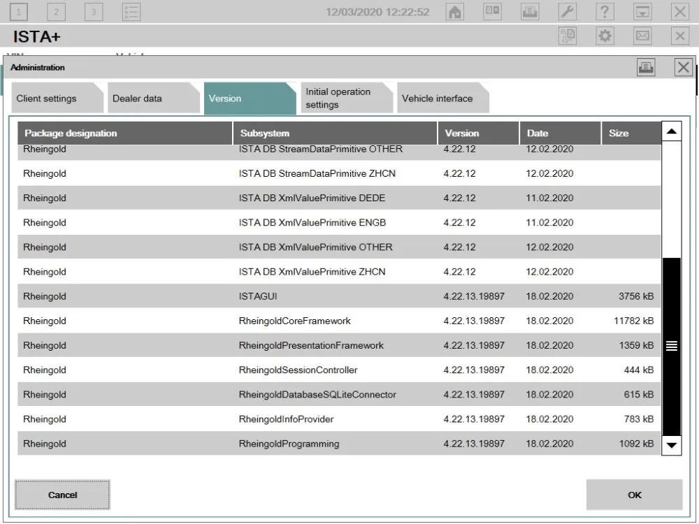The width and height of the screenshot is (699, 524).
Task: Click the wrench icon in top toolbar
Action: (x=568, y=12)
